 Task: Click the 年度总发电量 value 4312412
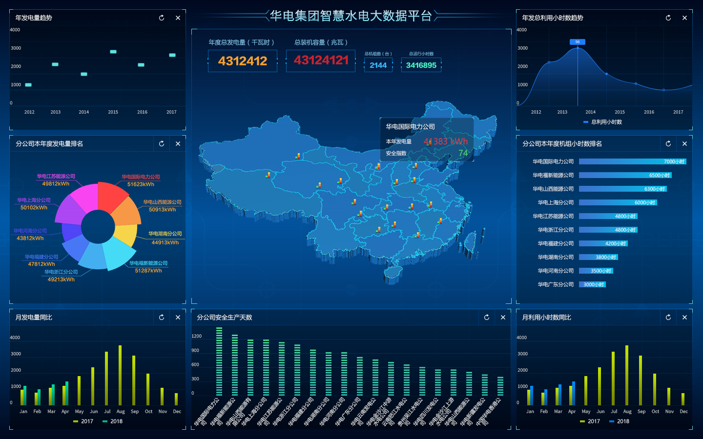pyautogui.click(x=243, y=61)
